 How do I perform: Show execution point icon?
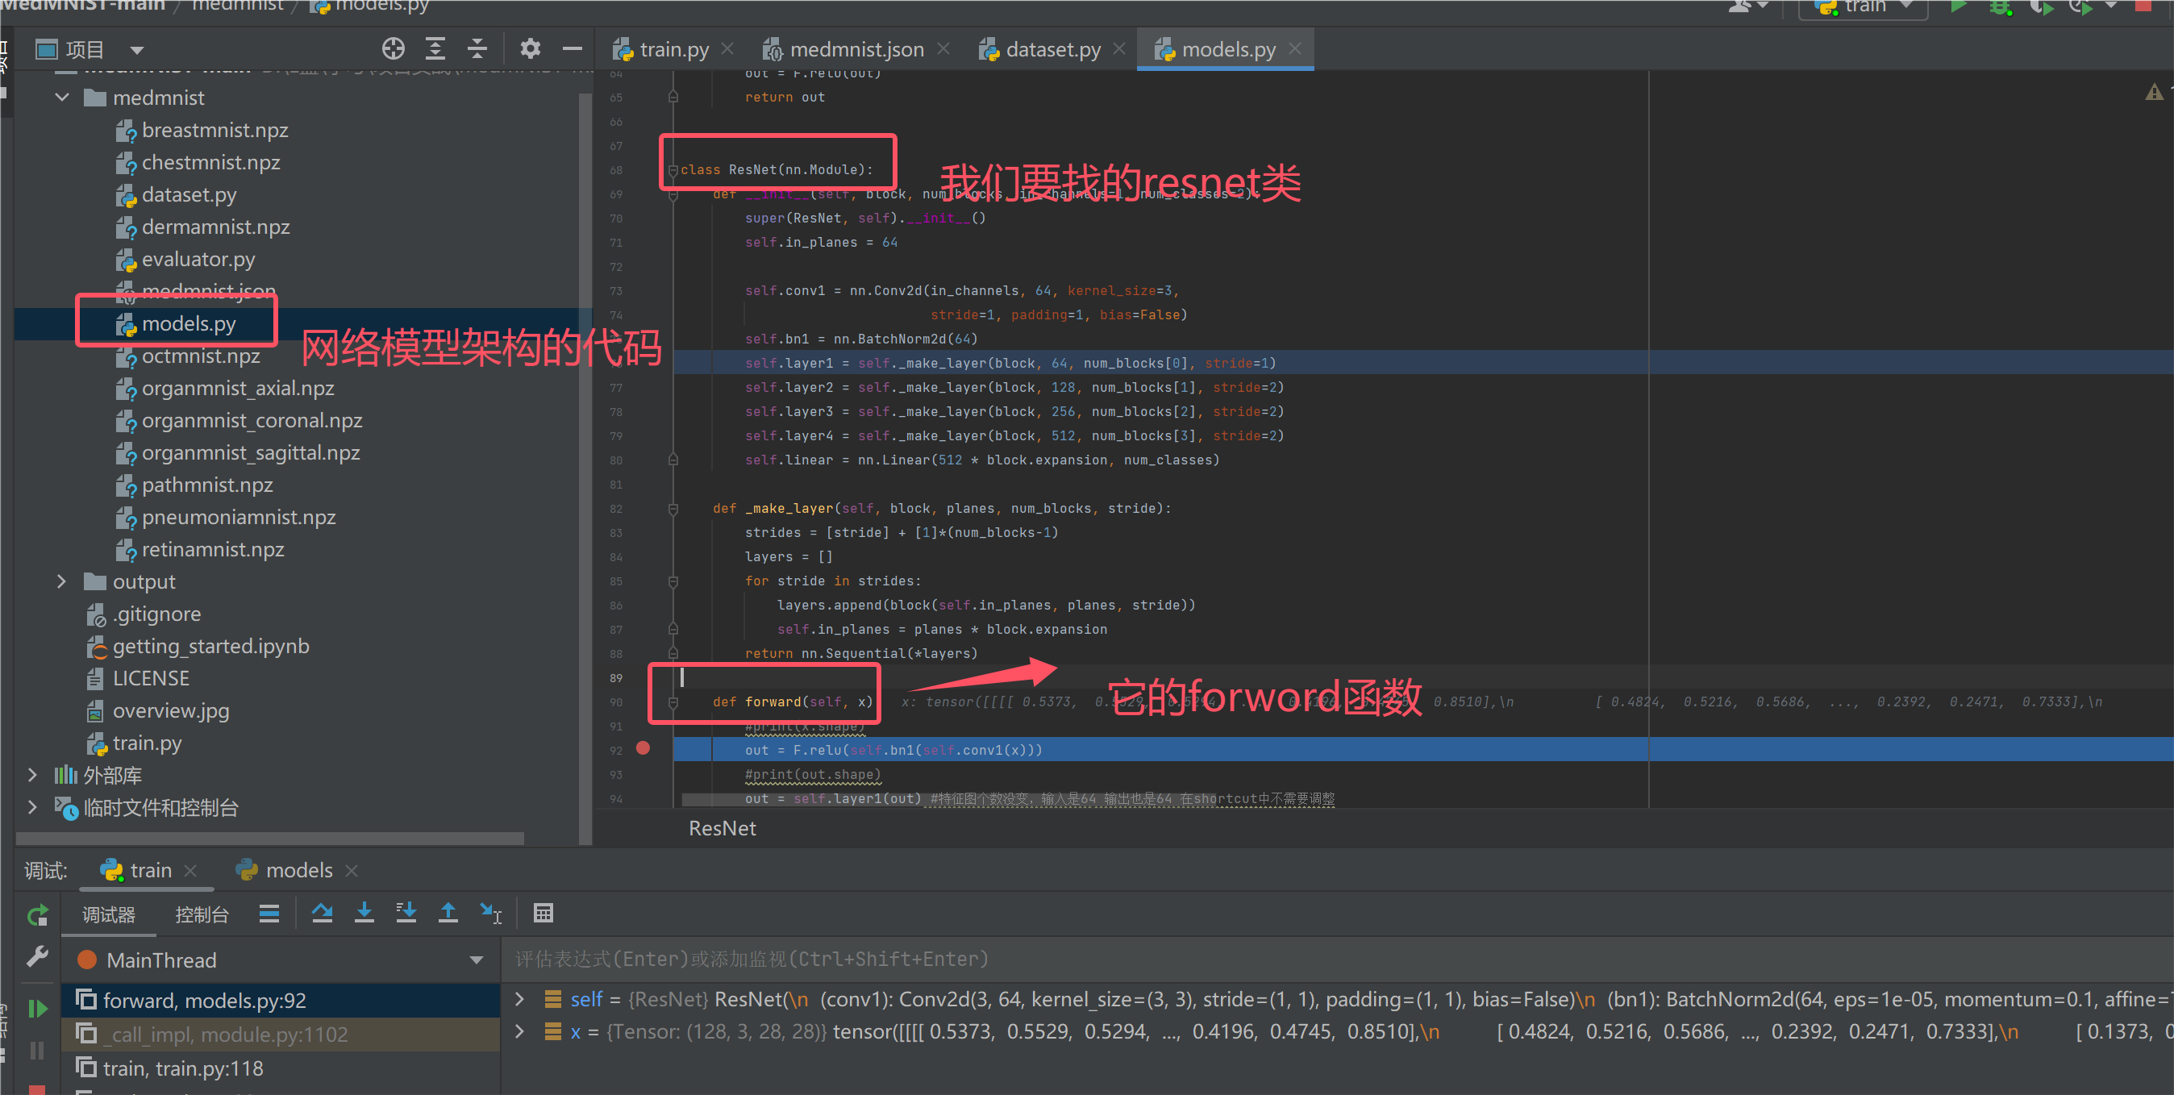pos(269,914)
